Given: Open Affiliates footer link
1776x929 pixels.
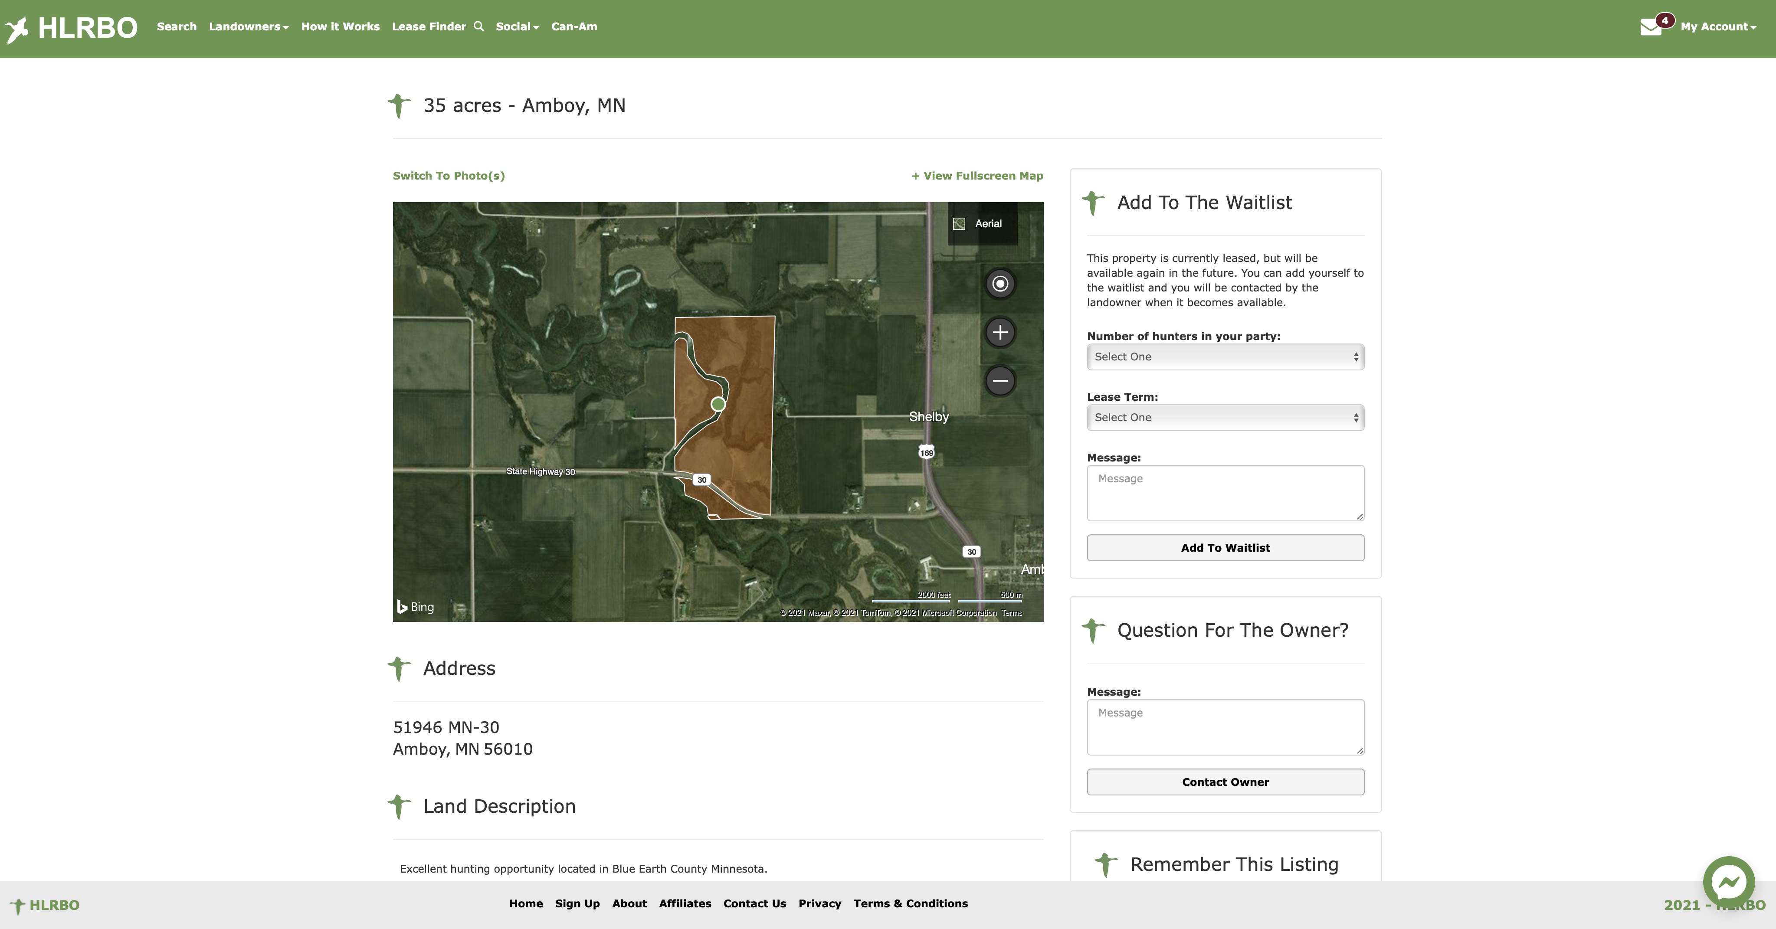Looking at the screenshot, I should 685,903.
